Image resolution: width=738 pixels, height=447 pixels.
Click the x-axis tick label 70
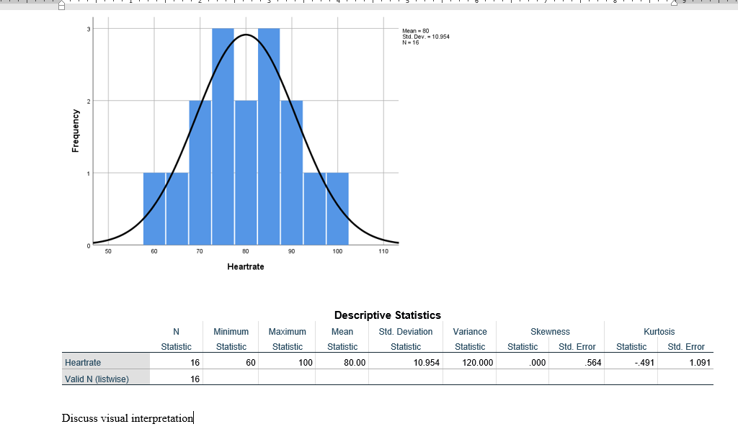pos(200,251)
